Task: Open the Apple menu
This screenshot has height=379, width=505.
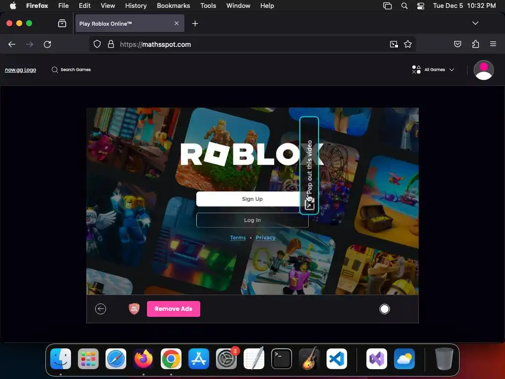Action: (x=13, y=5)
